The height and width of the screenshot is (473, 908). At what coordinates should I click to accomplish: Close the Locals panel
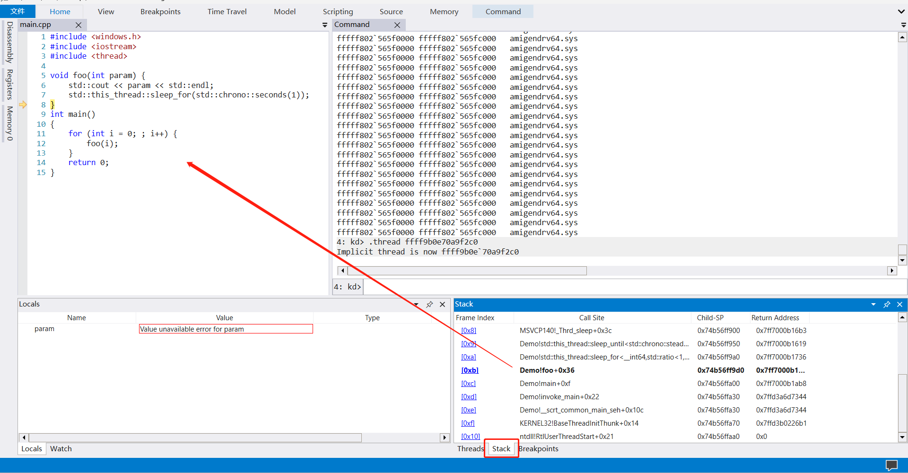click(442, 305)
